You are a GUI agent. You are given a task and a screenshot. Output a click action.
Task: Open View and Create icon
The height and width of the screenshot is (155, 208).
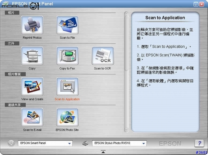click(x=32, y=86)
